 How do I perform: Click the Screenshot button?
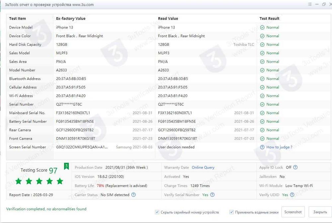tap(293, 212)
